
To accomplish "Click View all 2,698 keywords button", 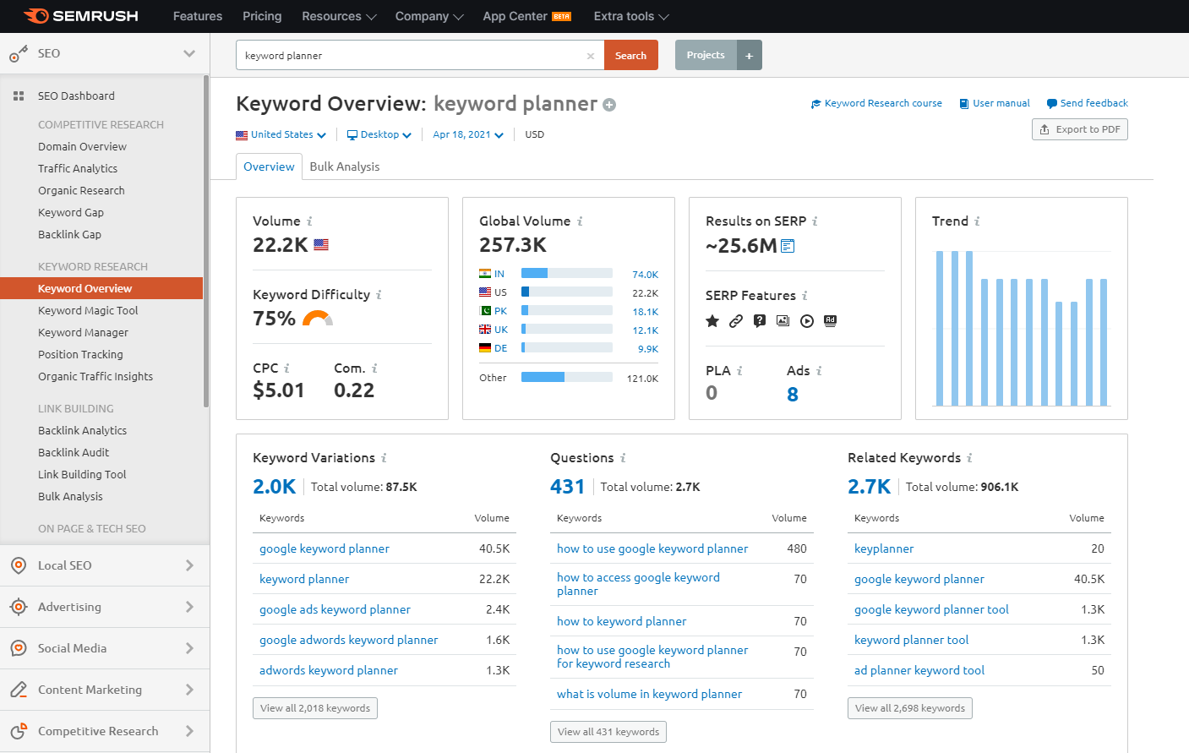I will [910, 708].
